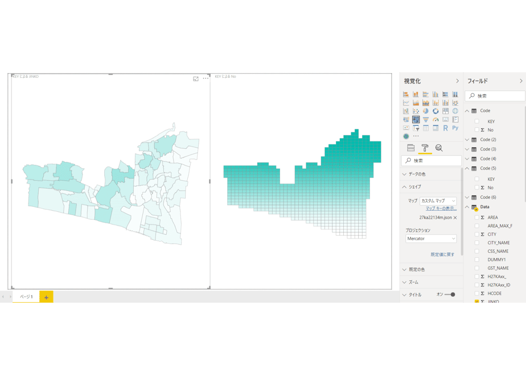Viewport: 526px width, 375px height.
Task: Select the clustered bar chart visual
Action: 426,94
